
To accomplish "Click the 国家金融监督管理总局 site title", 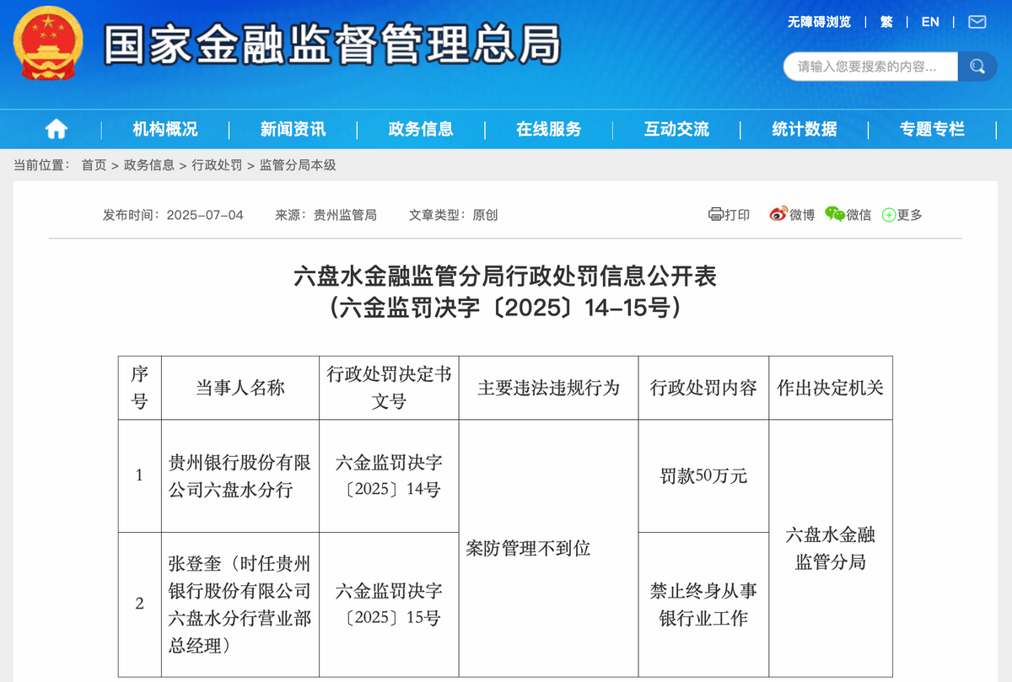I will click(x=332, y=45).
